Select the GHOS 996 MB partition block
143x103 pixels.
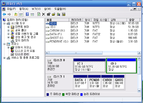(119, 82)
